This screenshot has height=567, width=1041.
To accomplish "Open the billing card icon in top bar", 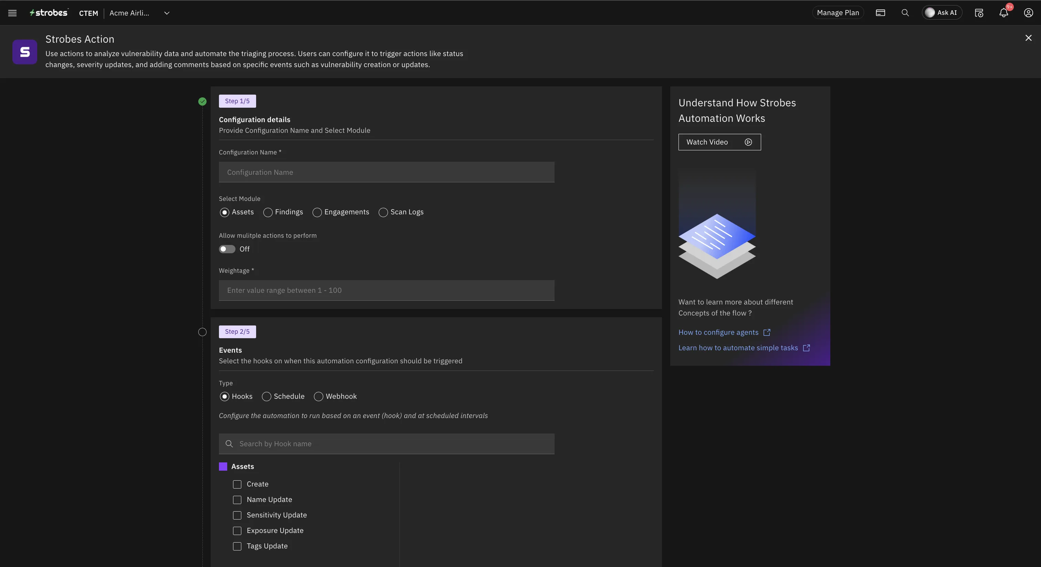I will coord(881,12).
